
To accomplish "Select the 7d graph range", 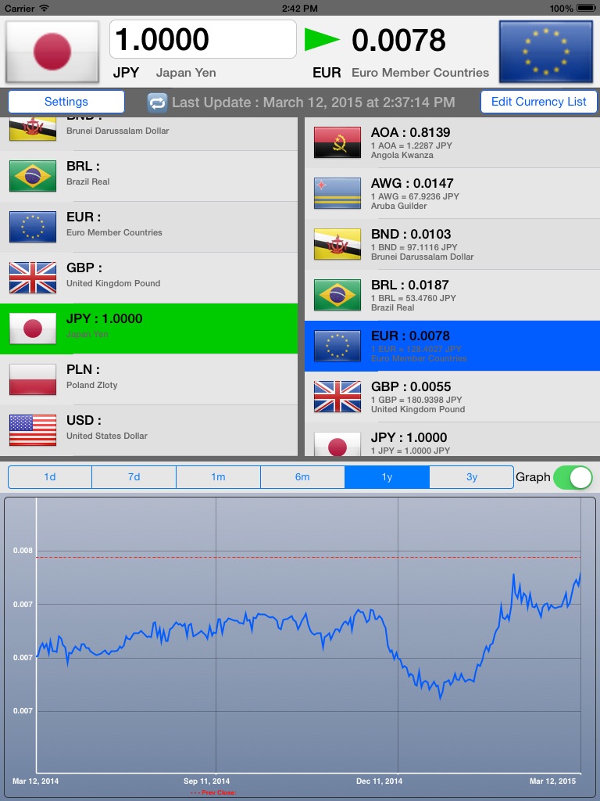I will [x=134, y=477].
